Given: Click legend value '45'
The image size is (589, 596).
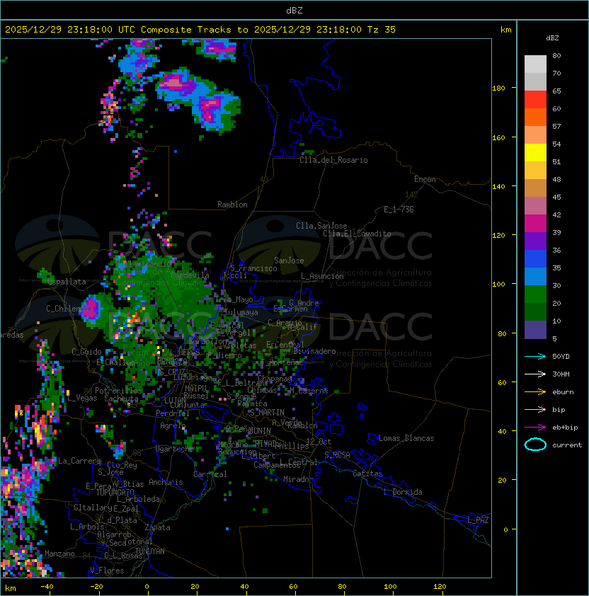Looking at the screenshot, I should click(556, 197).
